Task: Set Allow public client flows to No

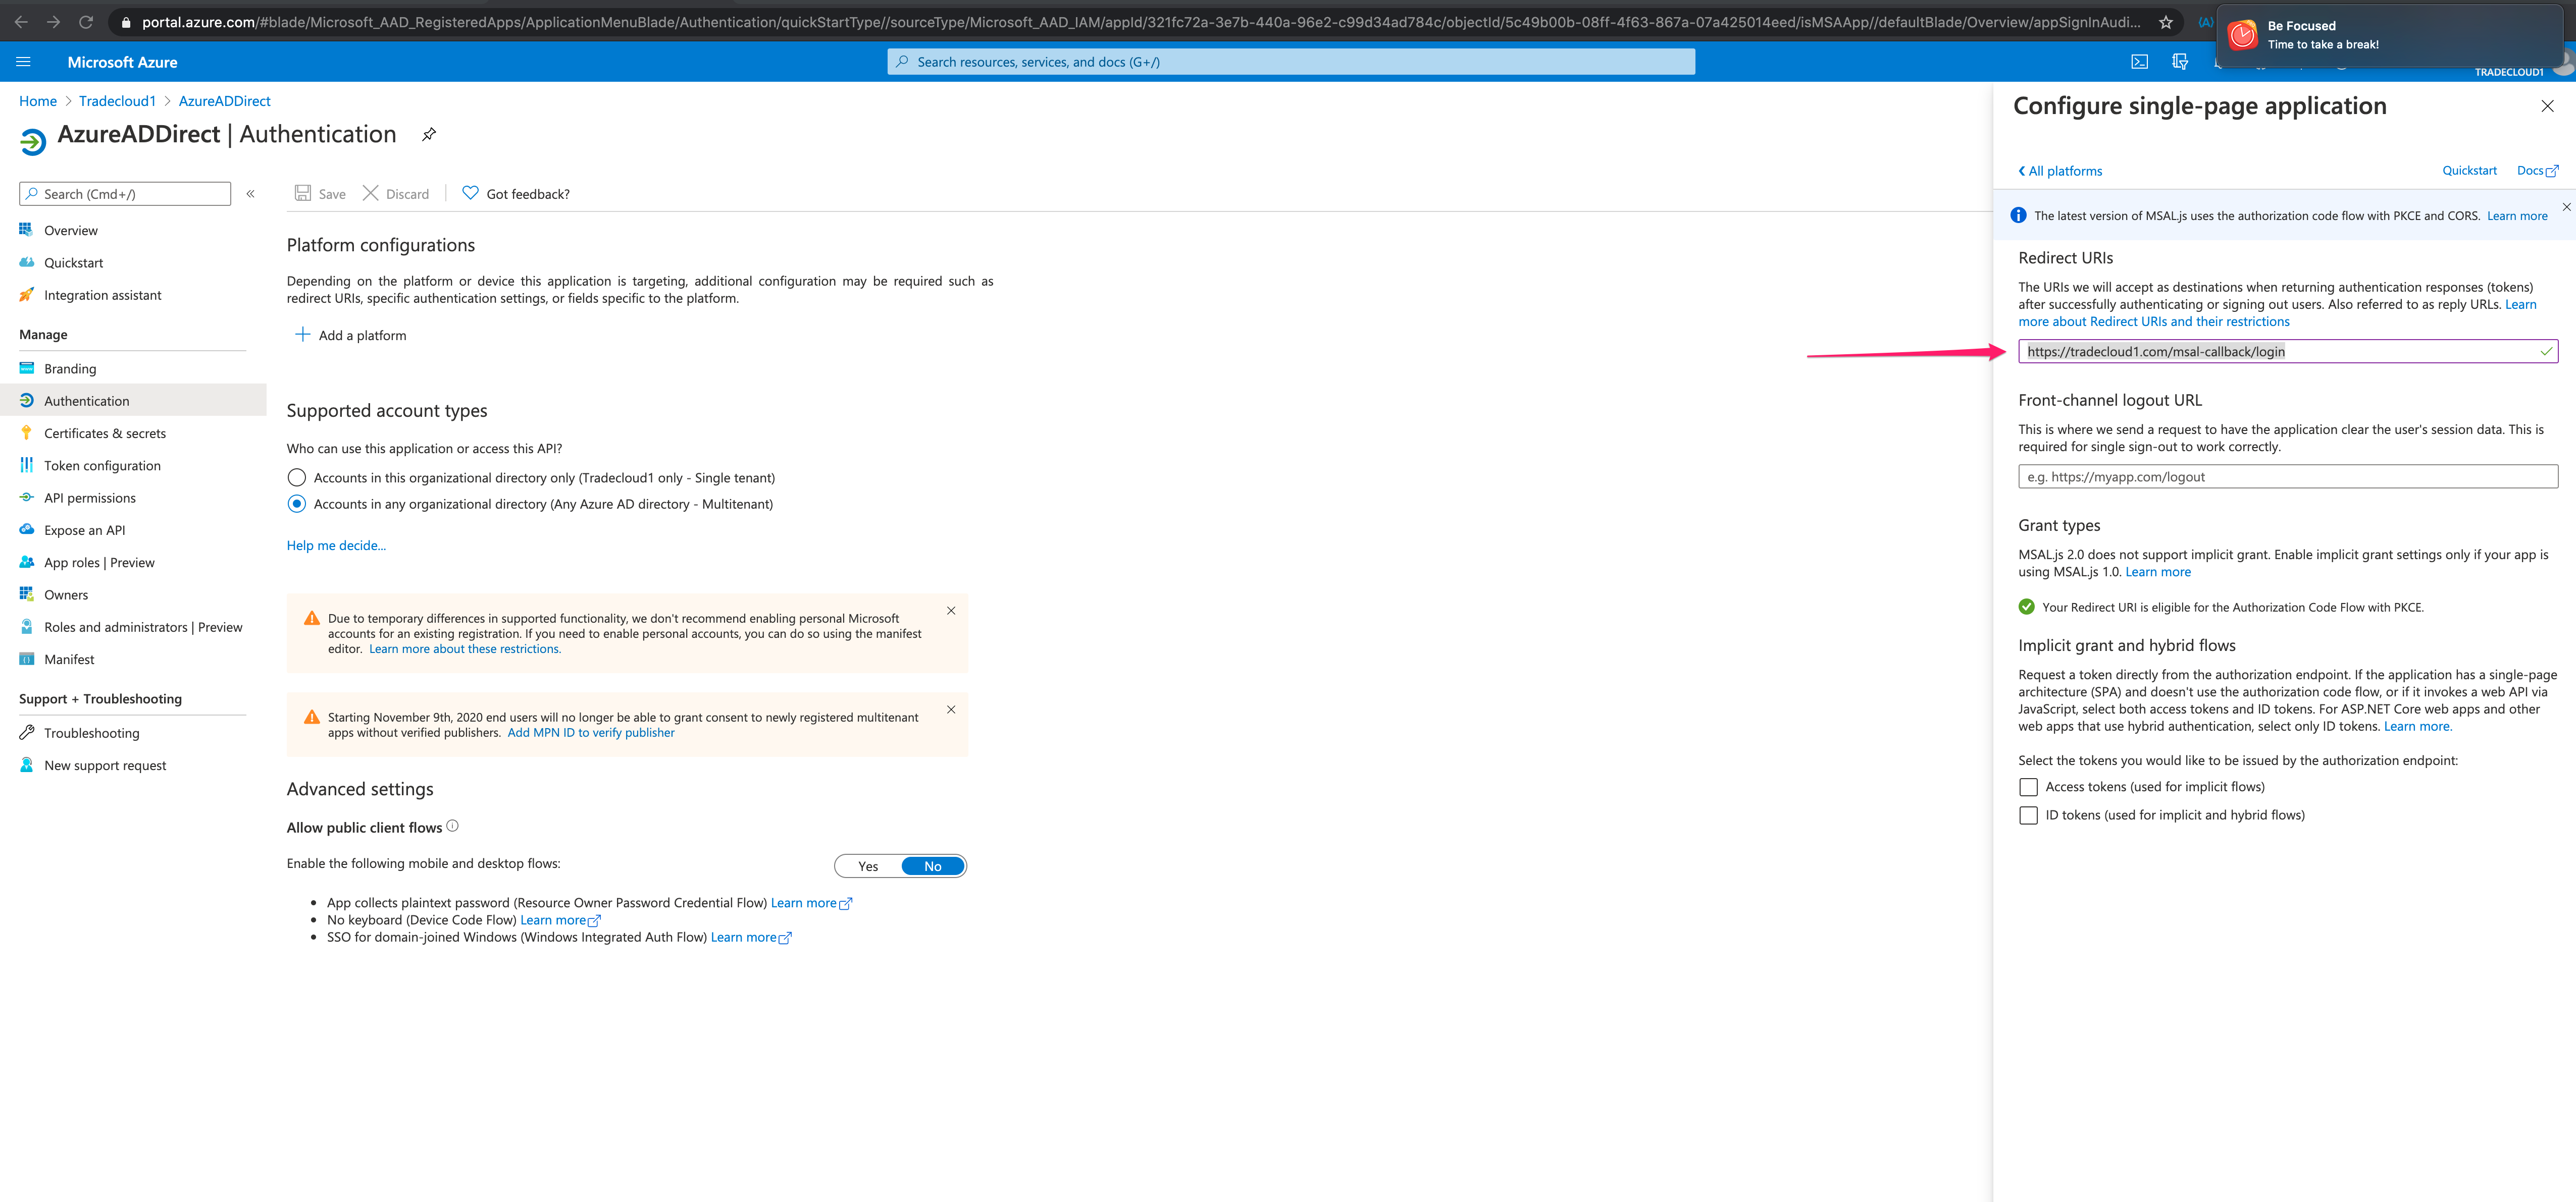Action: (x=933, y=866)
